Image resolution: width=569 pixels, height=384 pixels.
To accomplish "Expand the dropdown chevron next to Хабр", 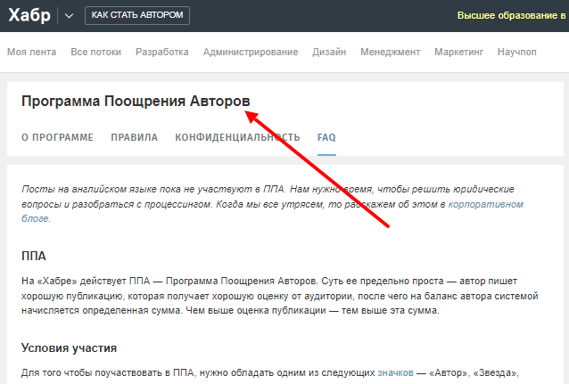I will tap(69, 16).
